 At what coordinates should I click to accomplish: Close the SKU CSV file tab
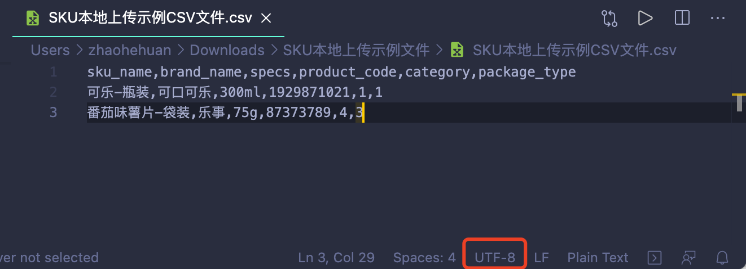pos(266,19)
